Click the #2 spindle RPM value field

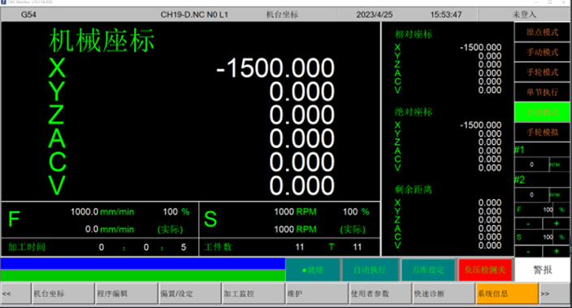click(532, 195)
